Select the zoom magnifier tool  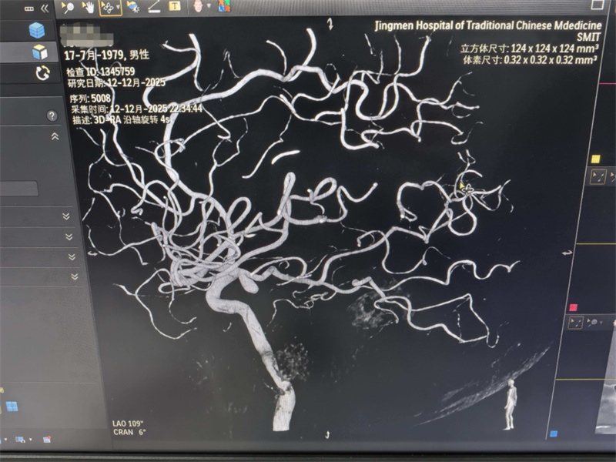click(68, 7)
